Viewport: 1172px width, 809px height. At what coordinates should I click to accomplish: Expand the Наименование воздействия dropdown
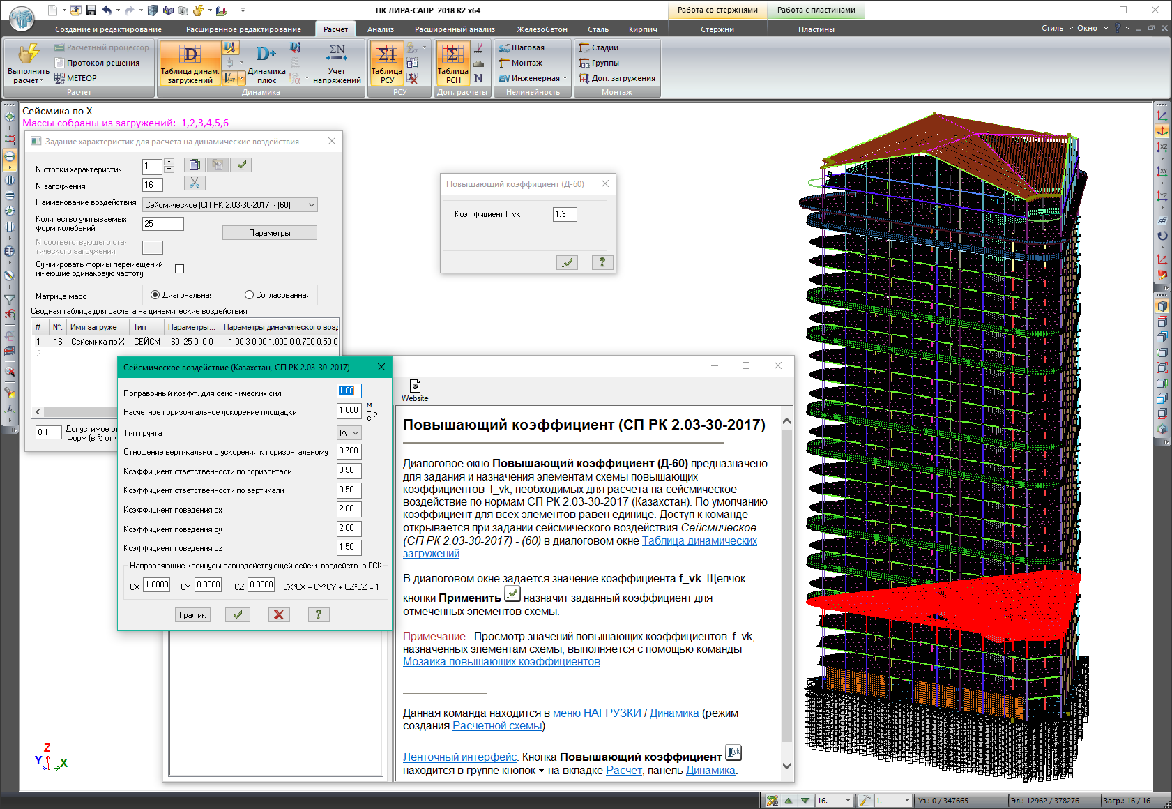point(311,205)
